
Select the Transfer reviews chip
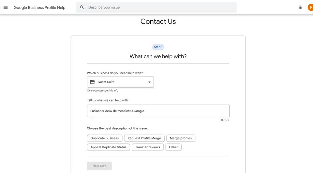[x=148, y=147]
